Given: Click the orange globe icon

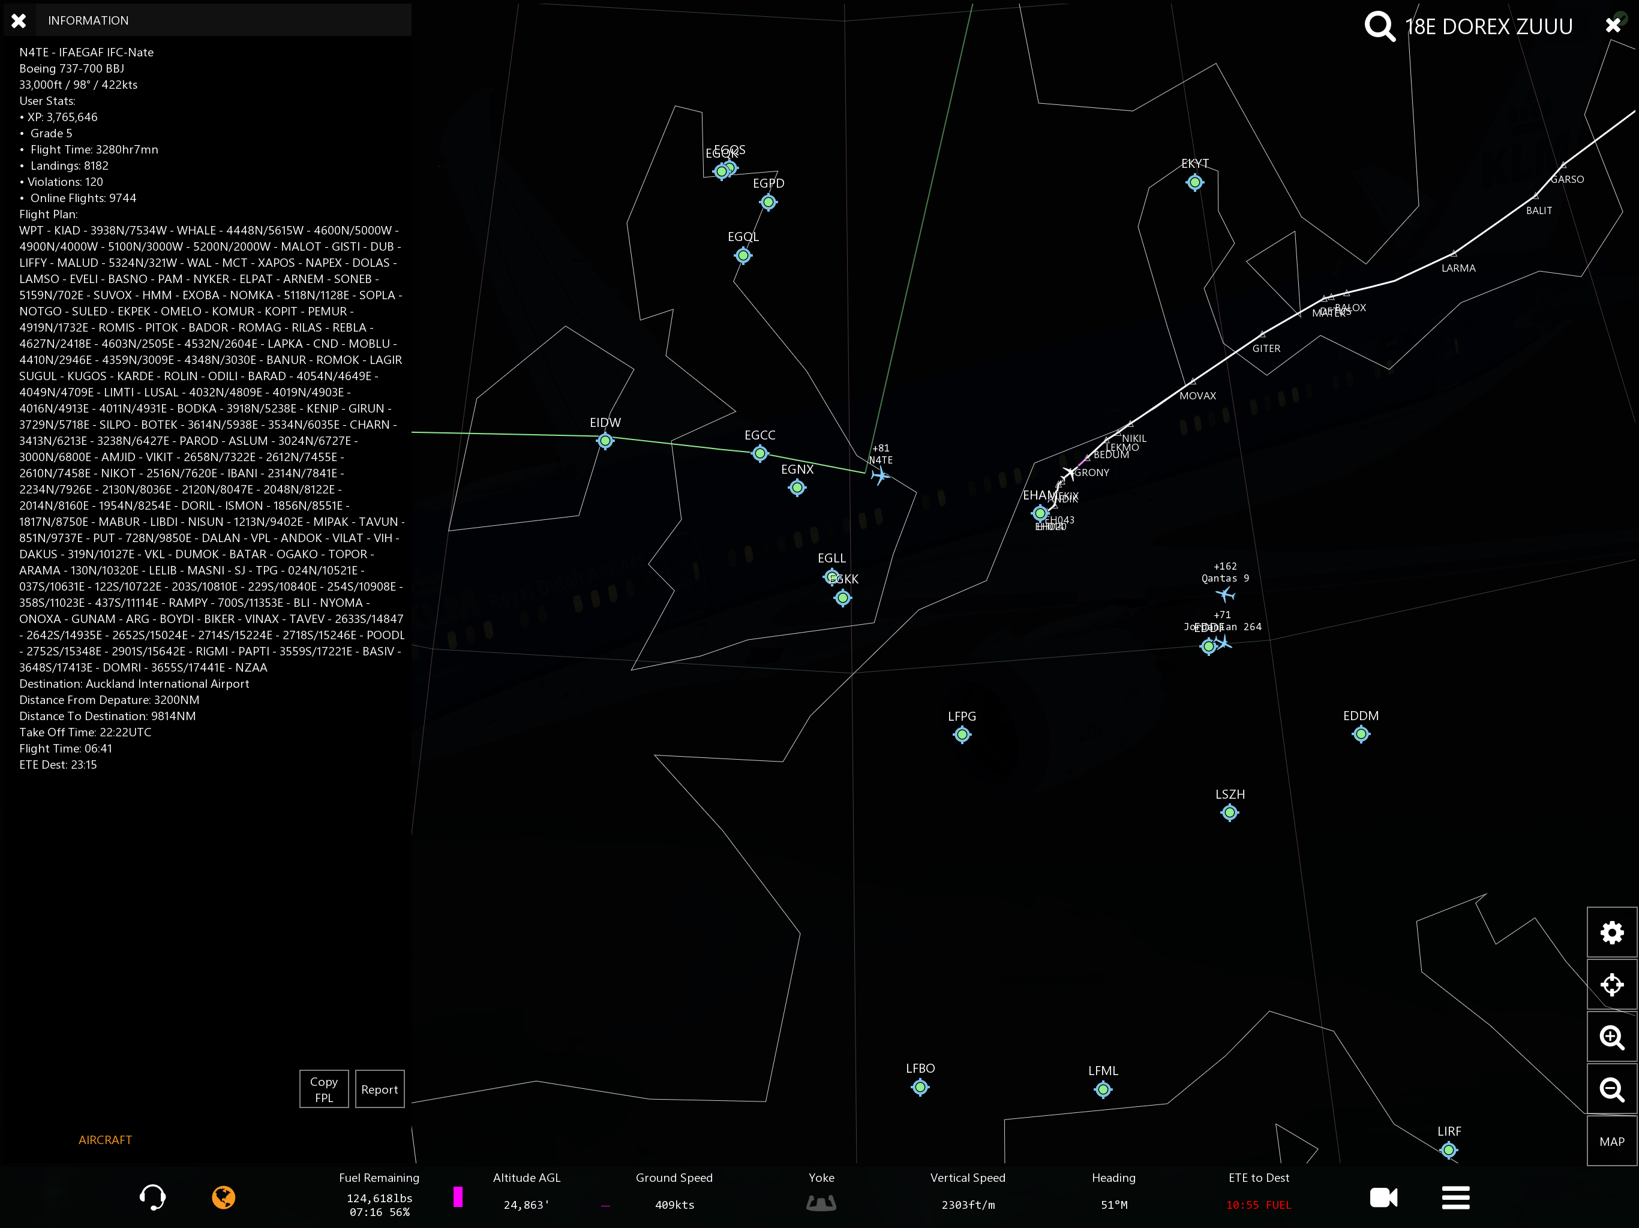Looking at the screenshot, I should coord(223,1197).
